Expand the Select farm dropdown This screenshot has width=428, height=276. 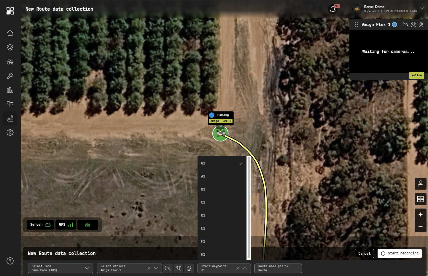61,268
